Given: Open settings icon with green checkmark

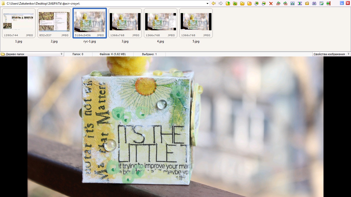Looking at the screenshot, I should coord(321,3).
